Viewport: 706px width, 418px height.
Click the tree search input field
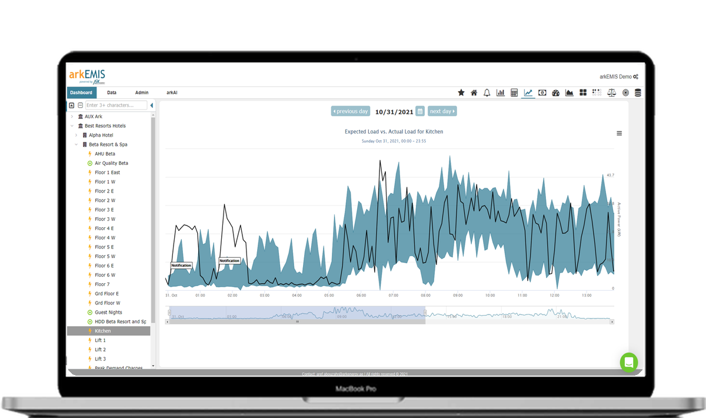(x=117, y=105)
